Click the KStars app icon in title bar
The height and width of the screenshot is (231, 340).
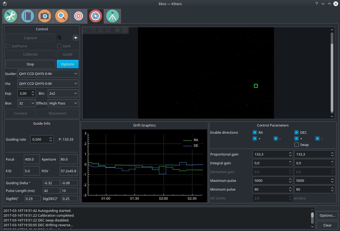point(5,4)
